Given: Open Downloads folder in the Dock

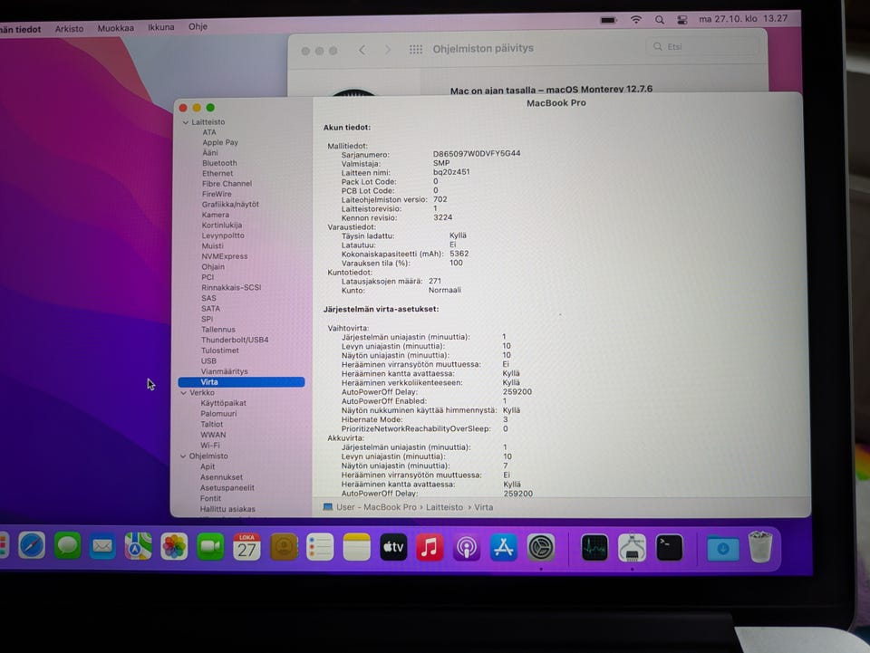Looking at the screenshot, I should coord(723,549).
